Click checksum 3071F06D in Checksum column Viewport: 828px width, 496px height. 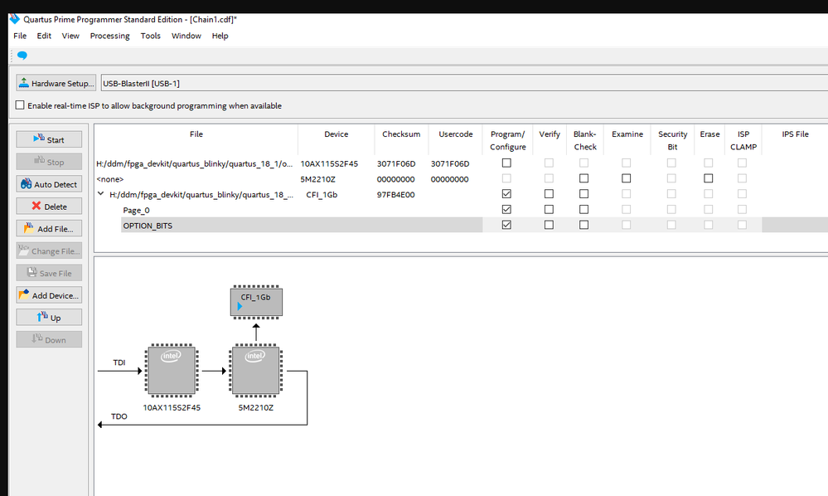[396, 163]
